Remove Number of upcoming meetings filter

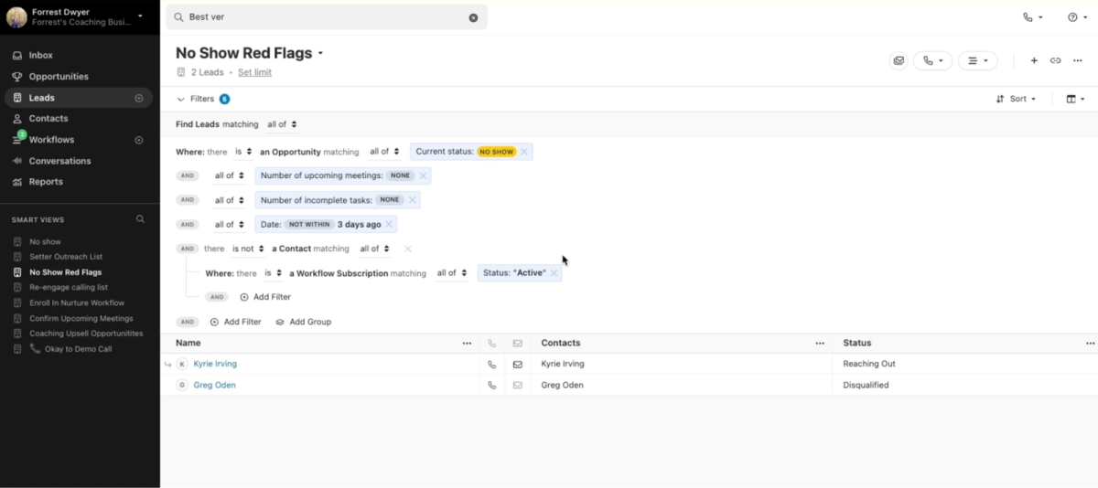click(423, 175)
